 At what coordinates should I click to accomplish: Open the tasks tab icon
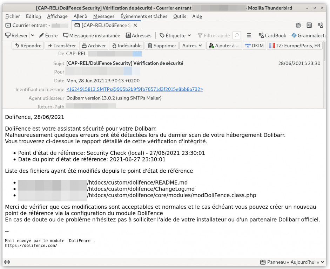click(x=309, y=26)
